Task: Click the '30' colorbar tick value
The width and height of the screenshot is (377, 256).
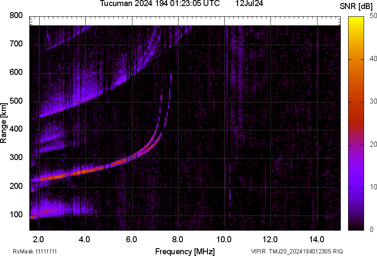Action: pos(373,101)
